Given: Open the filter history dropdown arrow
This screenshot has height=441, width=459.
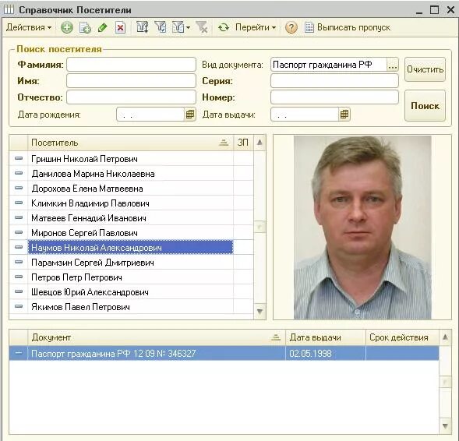Looking at the screenshot, I should click(x=188, y=28).
